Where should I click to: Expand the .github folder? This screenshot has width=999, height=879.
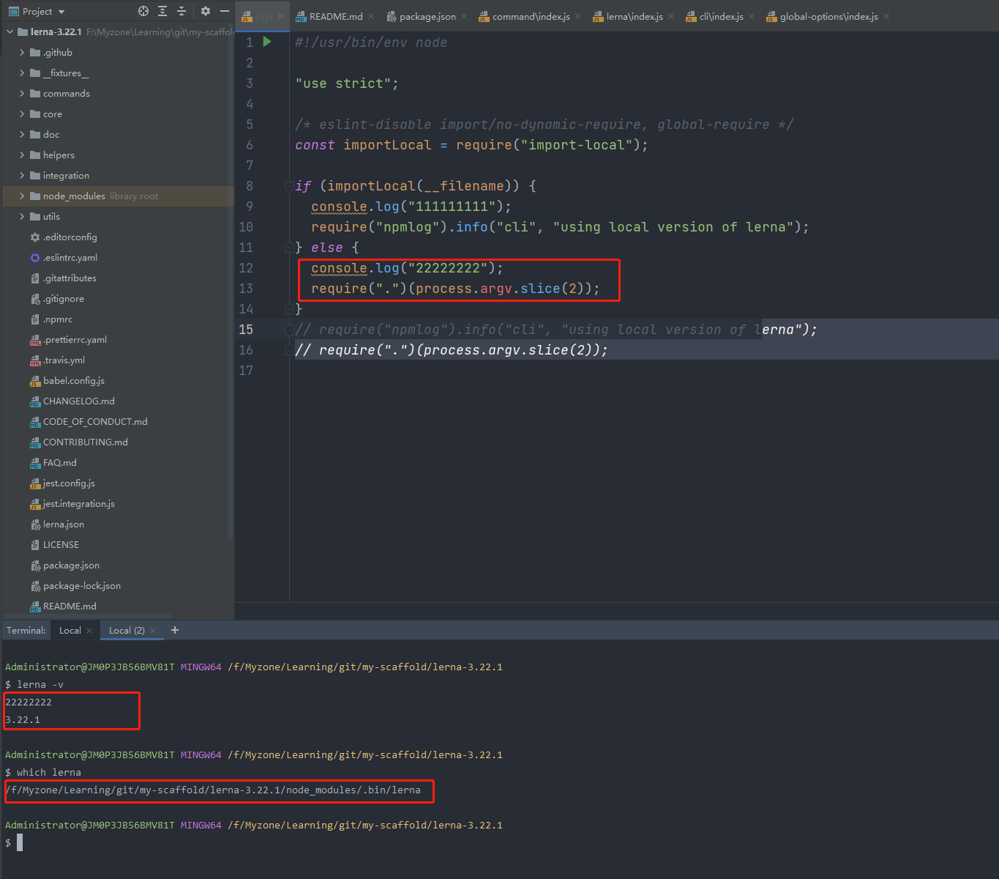point(22,52)
